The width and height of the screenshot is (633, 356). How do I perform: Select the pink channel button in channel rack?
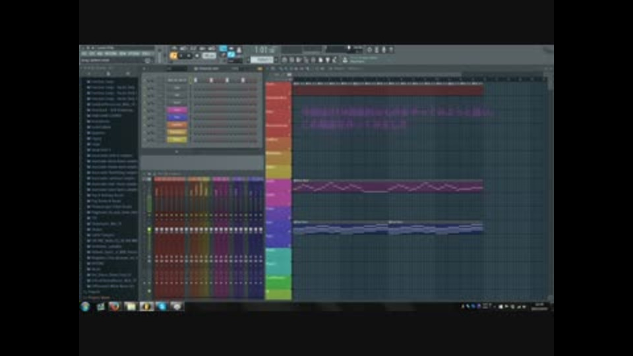(x=177, y=110)
